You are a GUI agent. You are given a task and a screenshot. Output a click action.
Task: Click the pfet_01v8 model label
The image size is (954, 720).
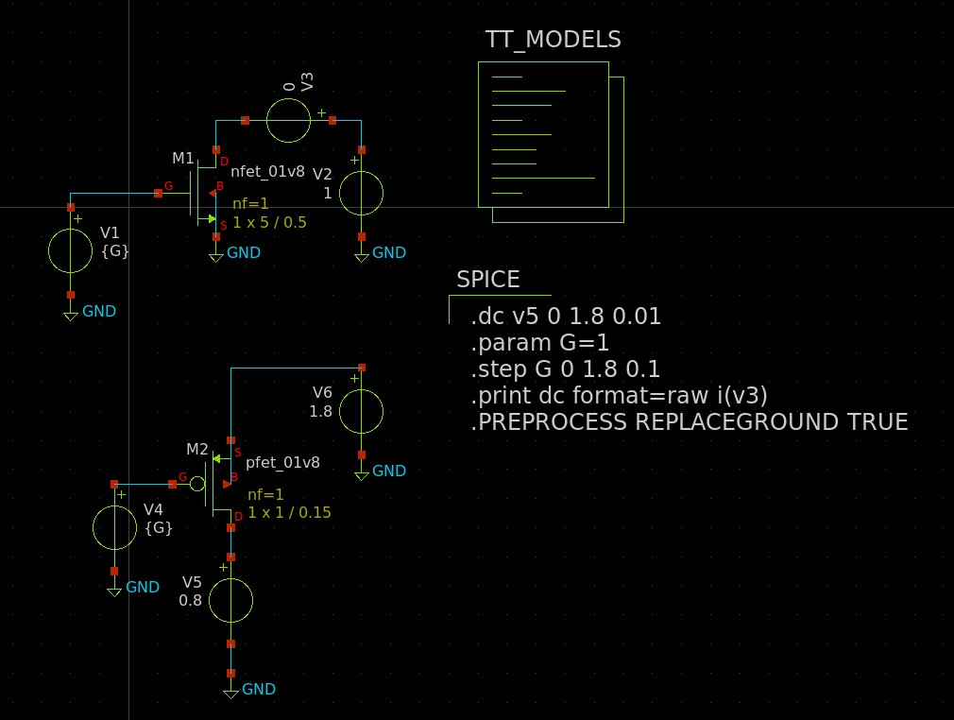(282, 462)
